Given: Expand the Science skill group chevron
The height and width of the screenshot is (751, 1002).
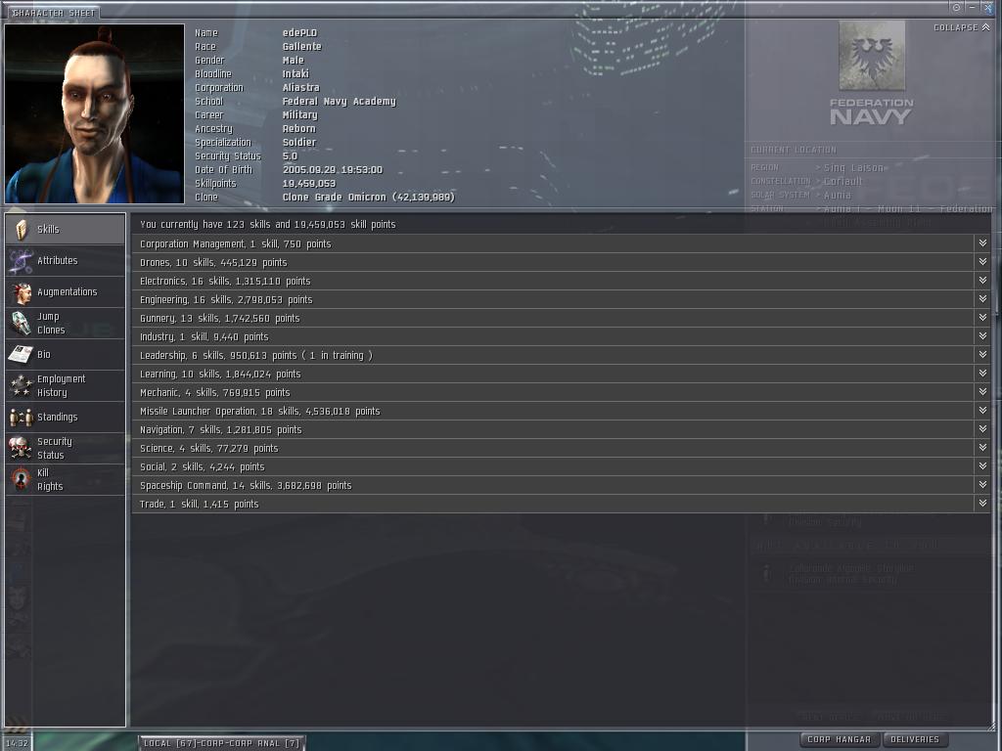Looking at the screenshot, I should [982, 447].
